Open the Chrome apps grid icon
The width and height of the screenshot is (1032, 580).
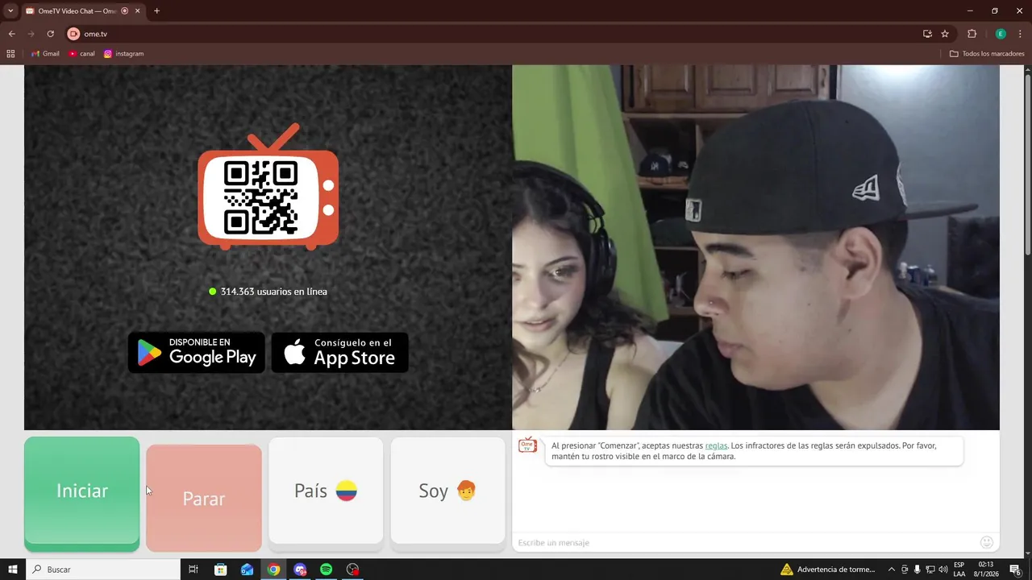pos(10,53)
